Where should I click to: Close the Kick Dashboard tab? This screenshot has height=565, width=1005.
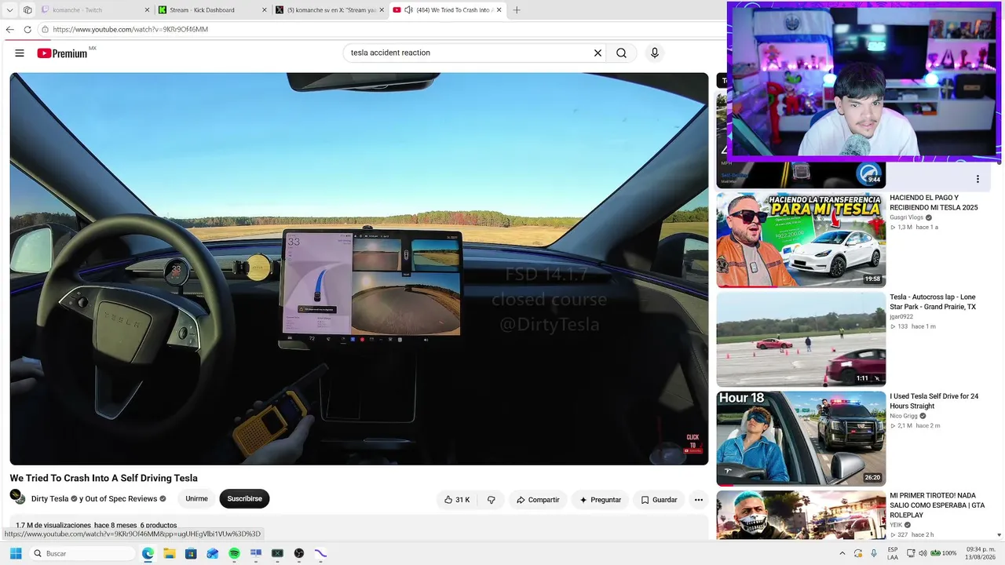(265, 10)
